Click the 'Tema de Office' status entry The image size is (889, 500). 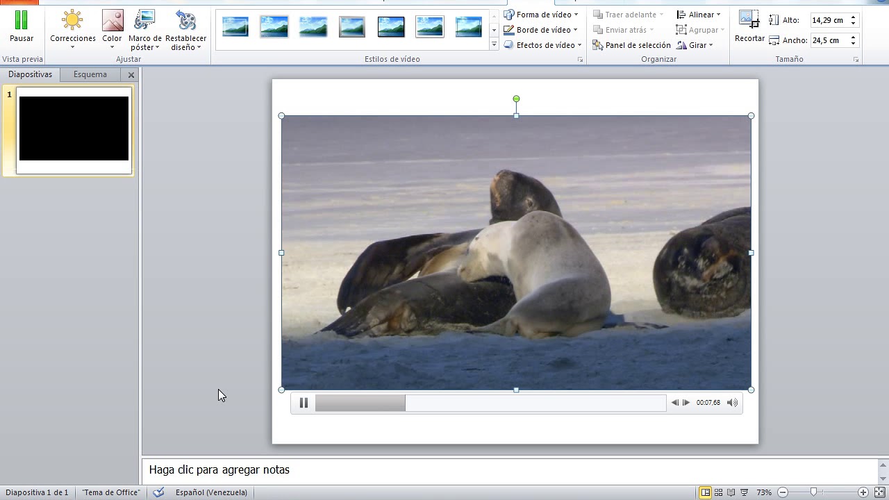(x=111, y=492)
